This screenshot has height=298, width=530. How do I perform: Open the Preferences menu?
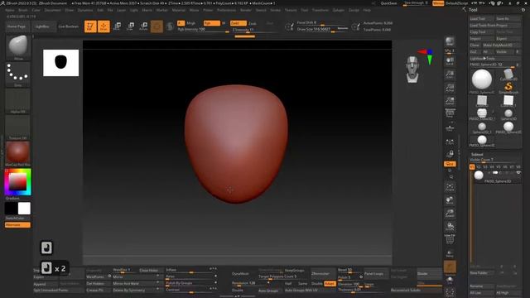[226, 10]
